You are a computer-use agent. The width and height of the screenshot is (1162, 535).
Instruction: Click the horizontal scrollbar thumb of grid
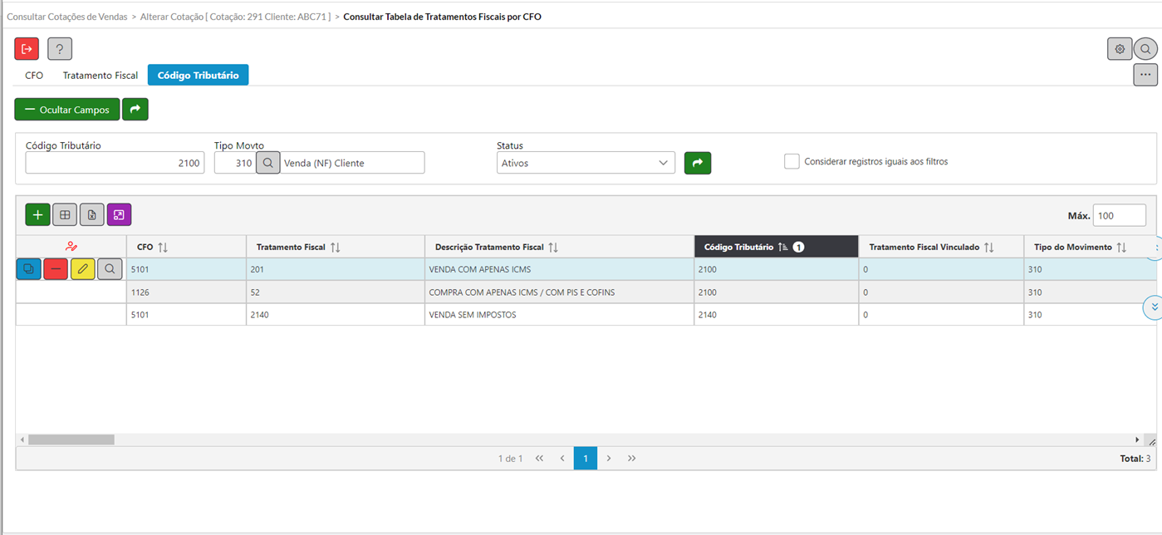(71, 439)
